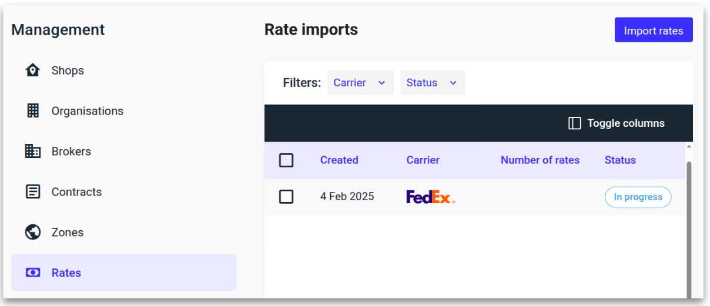The image size is (710, 306).
Task: Sort by the Created column header
Action: [339, 160]
